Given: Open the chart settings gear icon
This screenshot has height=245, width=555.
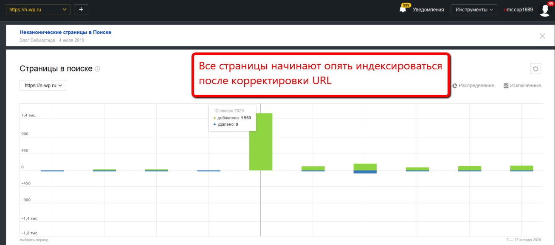Looking at the screenshot, I should click(x=535, y=69).
